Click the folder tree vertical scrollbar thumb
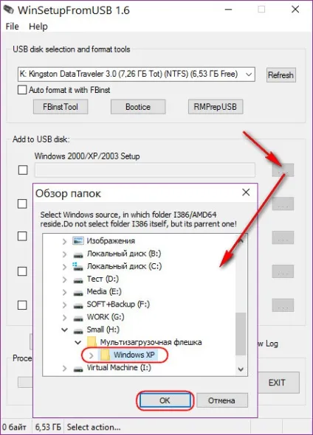This screenshot has width=313, height=435. tap(241, 334)
